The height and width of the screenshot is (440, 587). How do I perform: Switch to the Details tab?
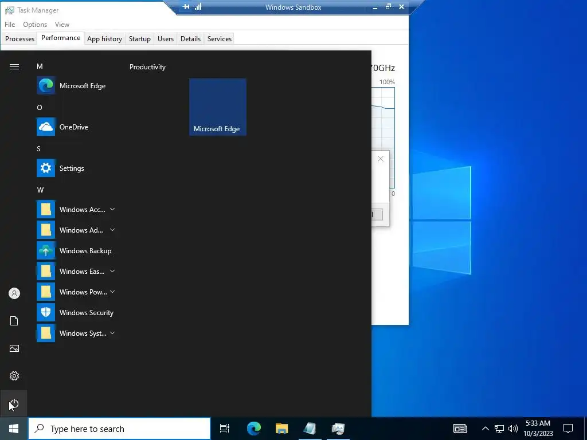[x=190, y=39]
